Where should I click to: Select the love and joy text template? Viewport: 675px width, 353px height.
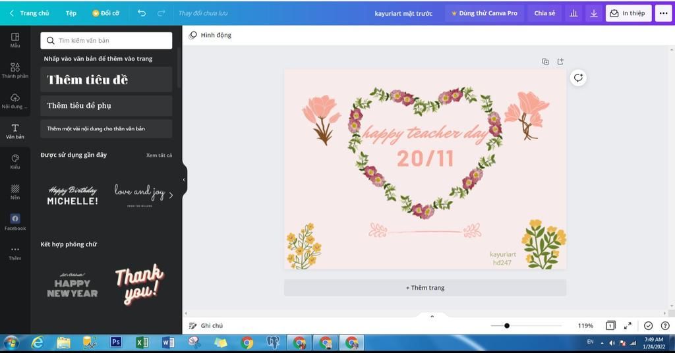pos(139,195)
